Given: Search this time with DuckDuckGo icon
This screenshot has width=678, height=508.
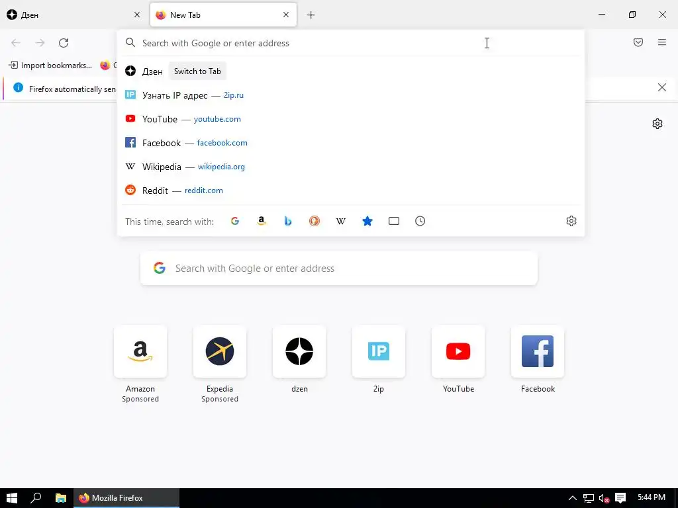Looking at the screenshot, I should [x=315, y=221].
